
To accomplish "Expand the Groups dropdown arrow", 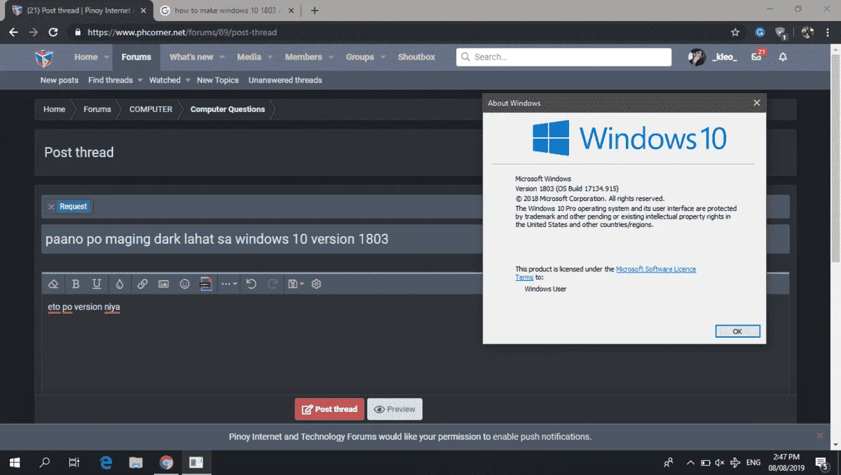I will pyautogui.click(x=383, y=57).
